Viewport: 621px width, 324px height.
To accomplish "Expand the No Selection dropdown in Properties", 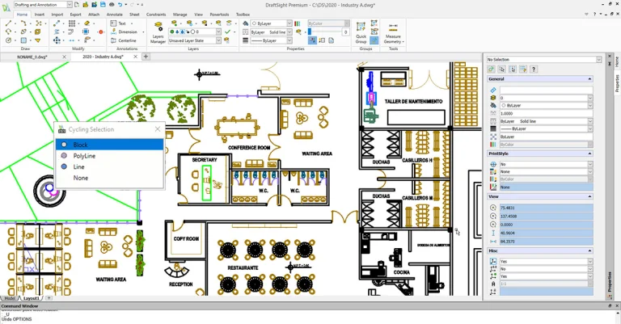I will click(599, 60).
